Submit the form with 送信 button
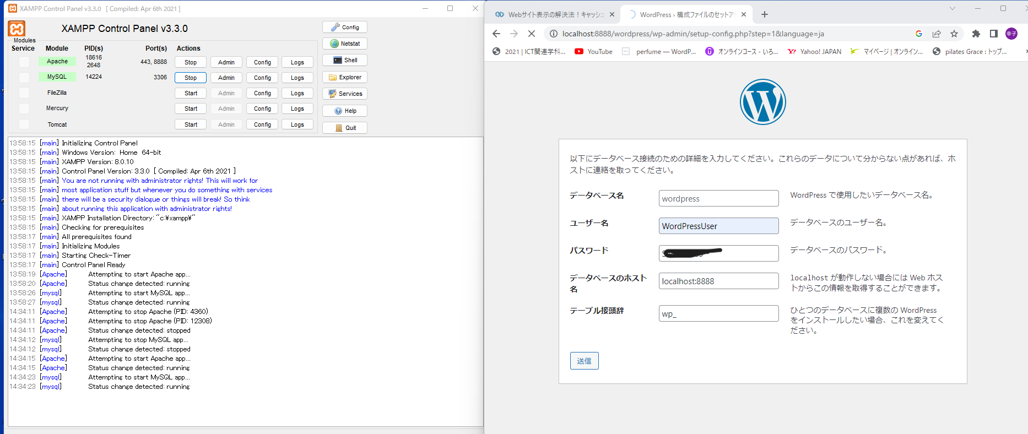This screenshot has width=1028, height=434. [x=584, y=361]
